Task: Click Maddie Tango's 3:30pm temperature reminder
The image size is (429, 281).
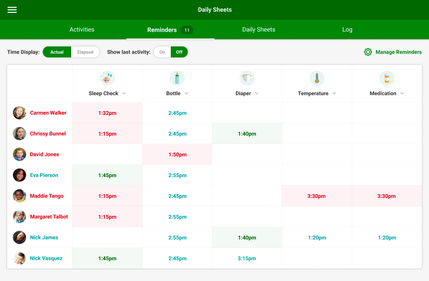Action: (x=317, y=196)
